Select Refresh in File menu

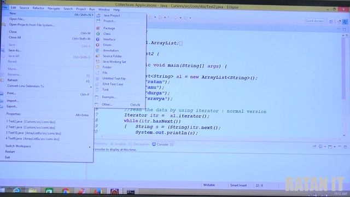click(12, 80)
